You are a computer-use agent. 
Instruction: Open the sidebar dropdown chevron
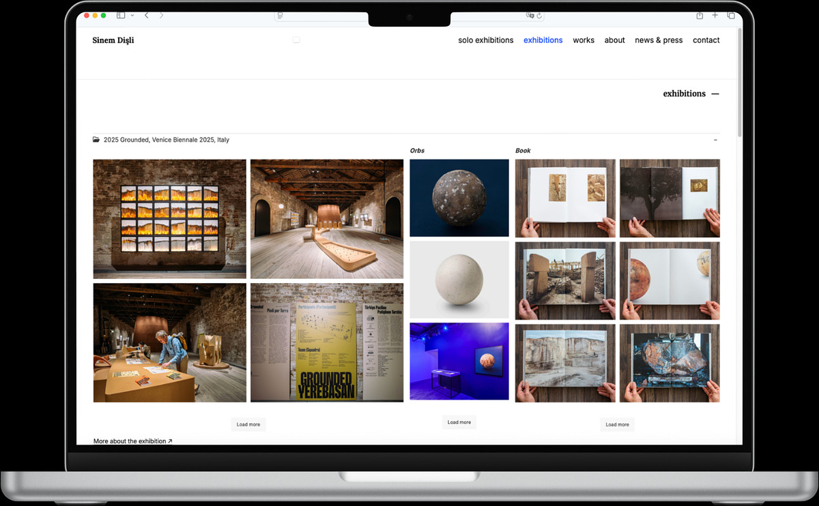(132, 15)
